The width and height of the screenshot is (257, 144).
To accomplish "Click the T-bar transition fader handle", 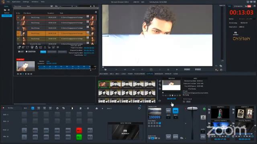I will tap(192, 108).
